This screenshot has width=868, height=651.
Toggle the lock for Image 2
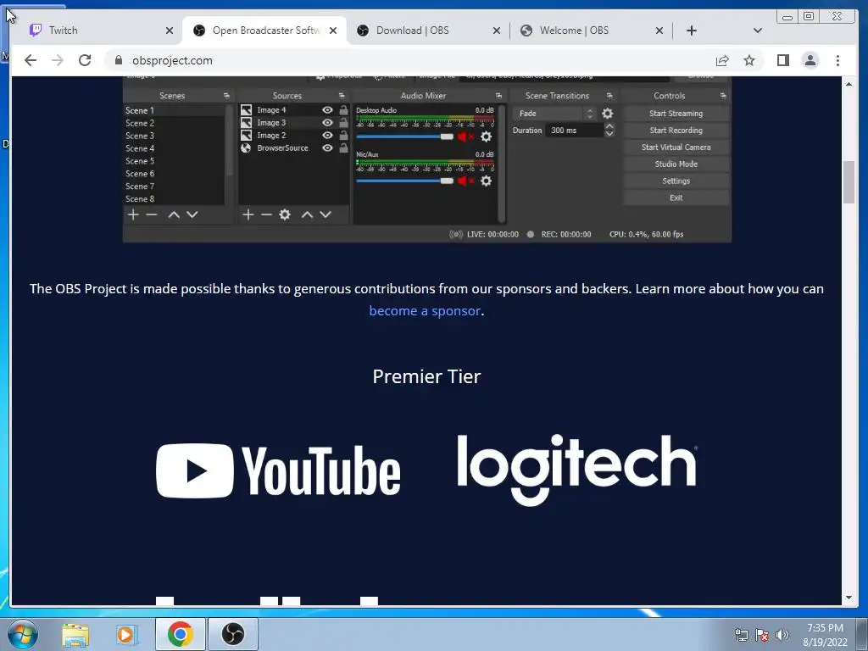pyautogui.click(x=343, y=135)
